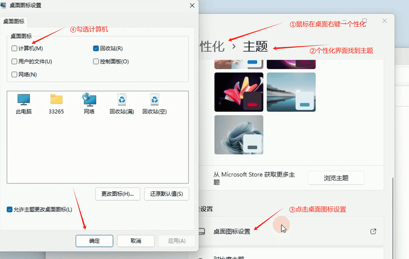
Task: Check the 网络(N) checkbox
Action: (x=14, y=74)
